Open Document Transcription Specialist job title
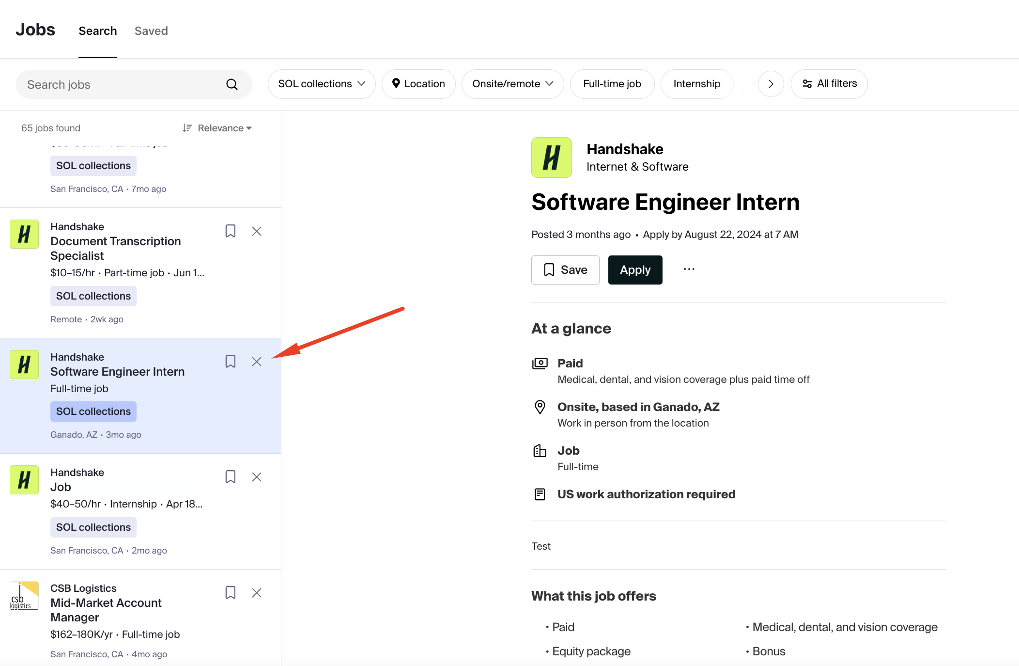This screenshot has width=1019, height=666. pyautogui.click(x=116, y=249)
